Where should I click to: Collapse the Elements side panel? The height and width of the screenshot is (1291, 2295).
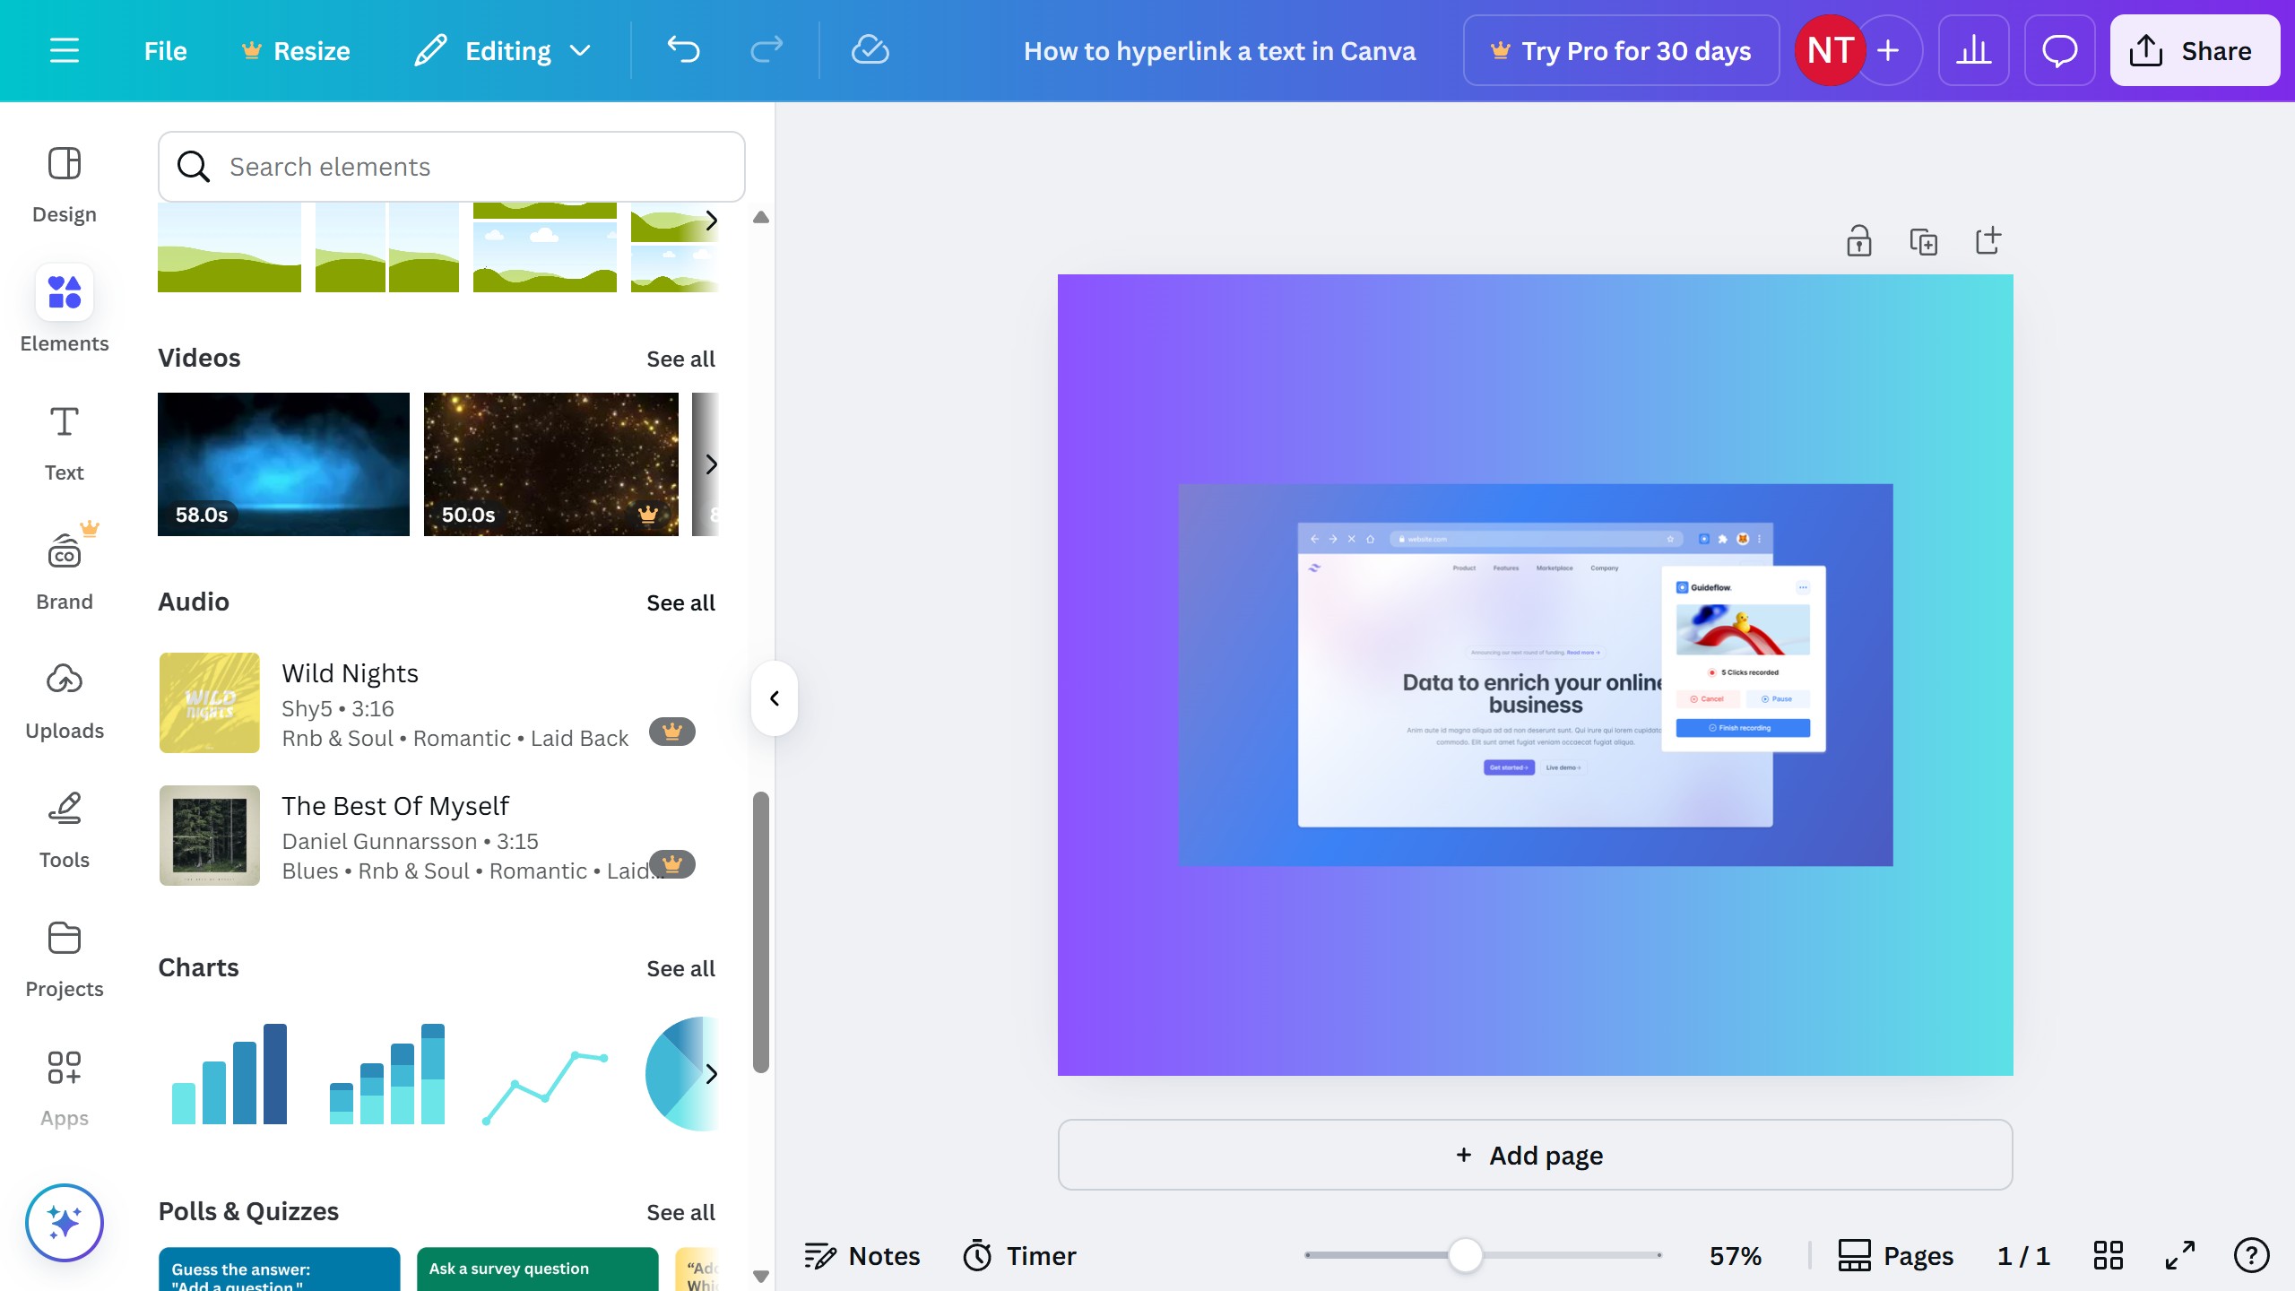[775, 698]
